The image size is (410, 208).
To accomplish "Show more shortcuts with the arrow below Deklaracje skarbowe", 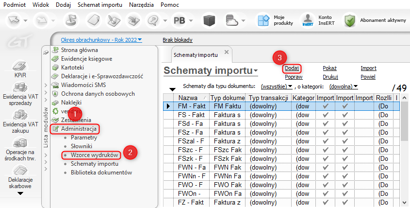I will (20, 193).
